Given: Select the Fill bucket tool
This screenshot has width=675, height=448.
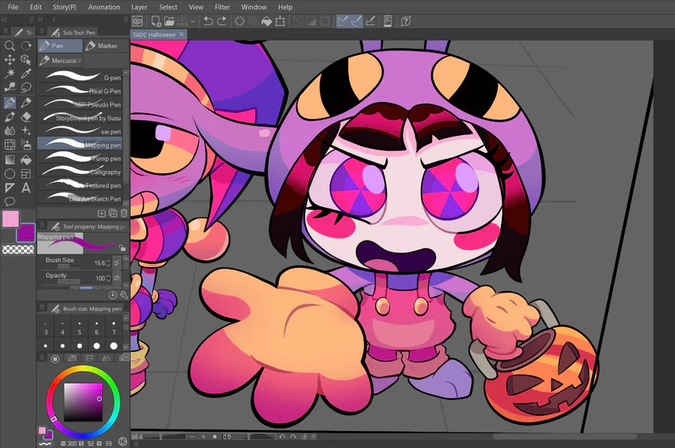Looking at the screenshot, I should pyautogui.click(x=26, y=160).
